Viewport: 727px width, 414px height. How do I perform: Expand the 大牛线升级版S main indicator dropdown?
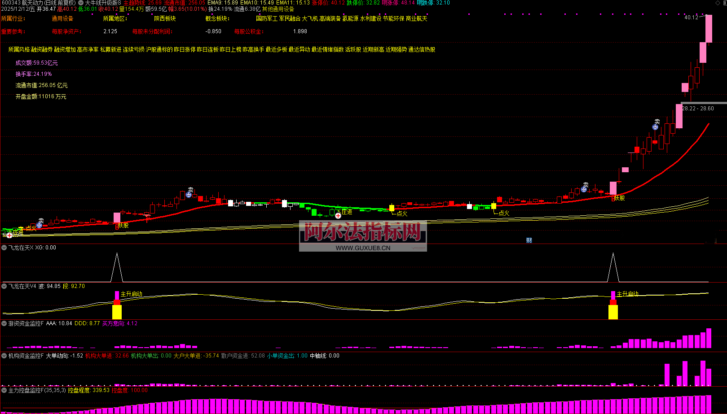pyautogui.click(x=81, y=3)
